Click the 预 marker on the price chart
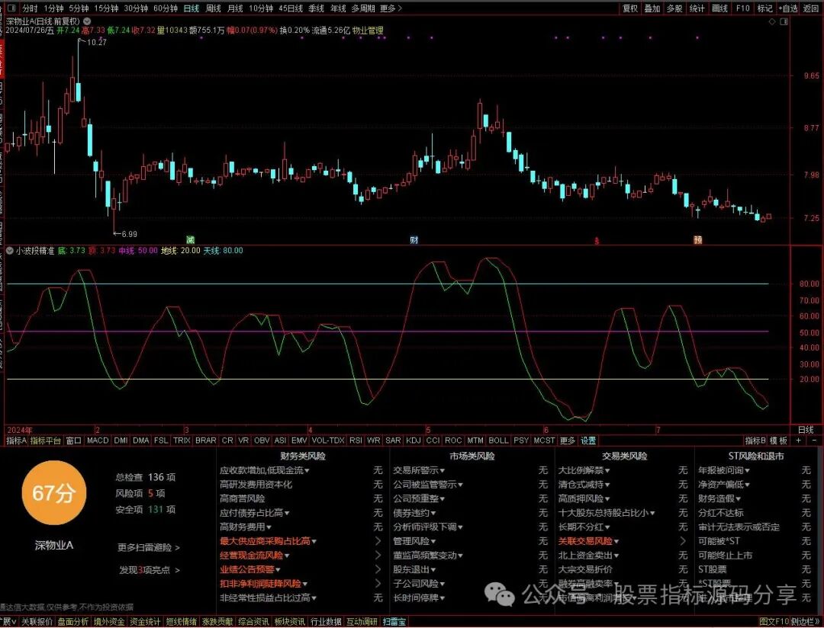Screen dimensions: 824x628 pos(698,240)
